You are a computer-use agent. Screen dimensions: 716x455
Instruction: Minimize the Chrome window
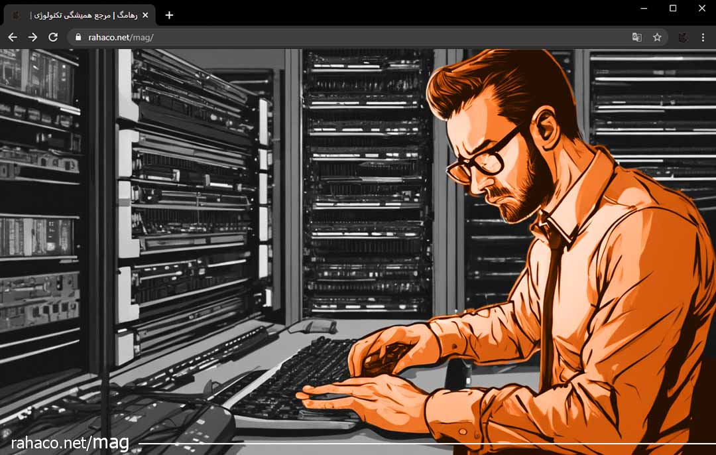pos(644,8)
